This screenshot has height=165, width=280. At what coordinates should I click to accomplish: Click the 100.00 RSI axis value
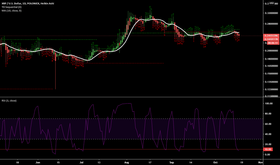click(x=269, y=103)
